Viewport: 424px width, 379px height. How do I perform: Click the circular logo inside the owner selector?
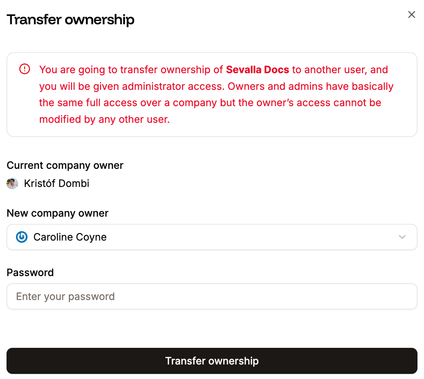pyautogui.click(x=21, y=237)
